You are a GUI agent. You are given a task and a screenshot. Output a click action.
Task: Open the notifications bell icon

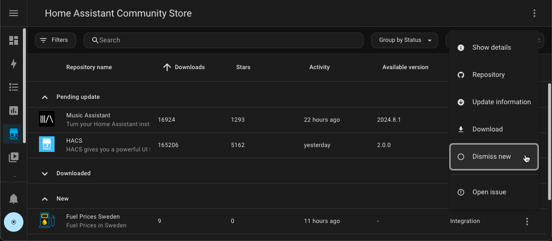pyautogui.click(x=14, y=199)
